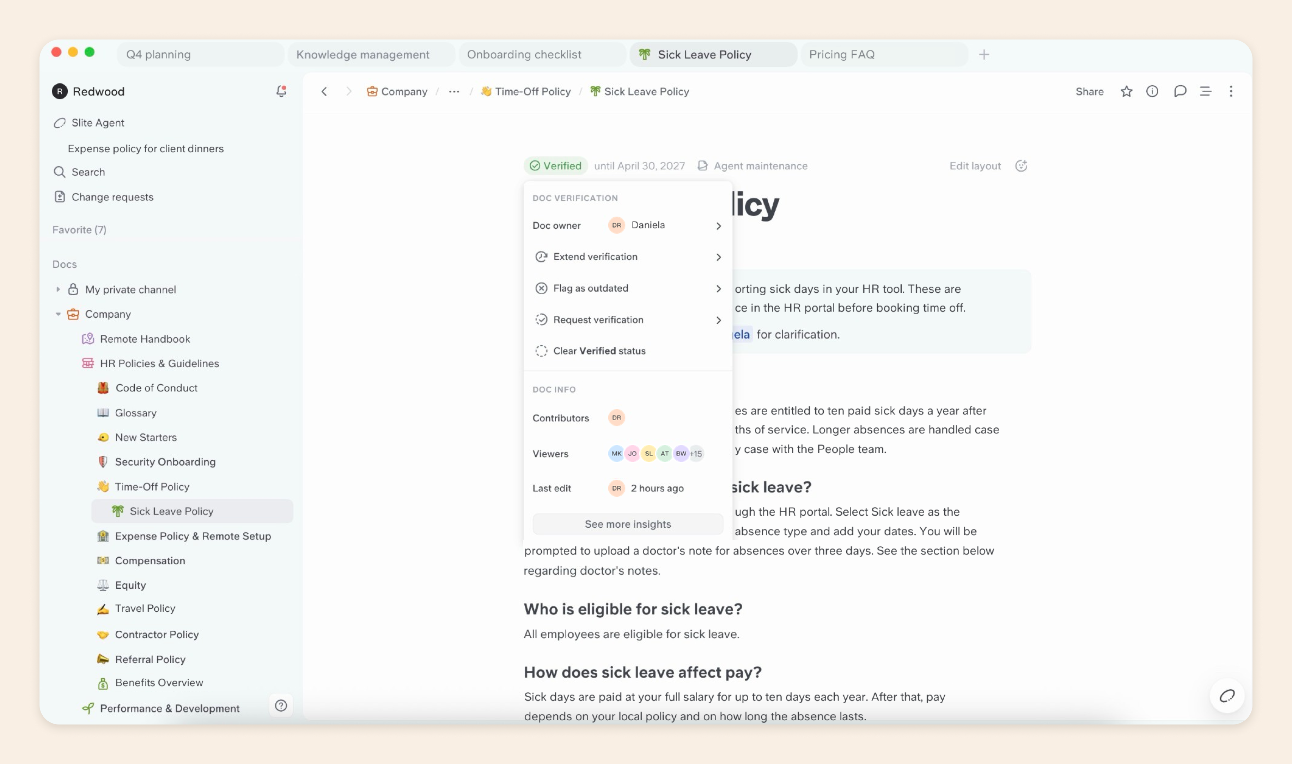This screenshot has height=764, width=1292.
Task: Open Doc owner Daniela submenu
Action: coord(627,225)
